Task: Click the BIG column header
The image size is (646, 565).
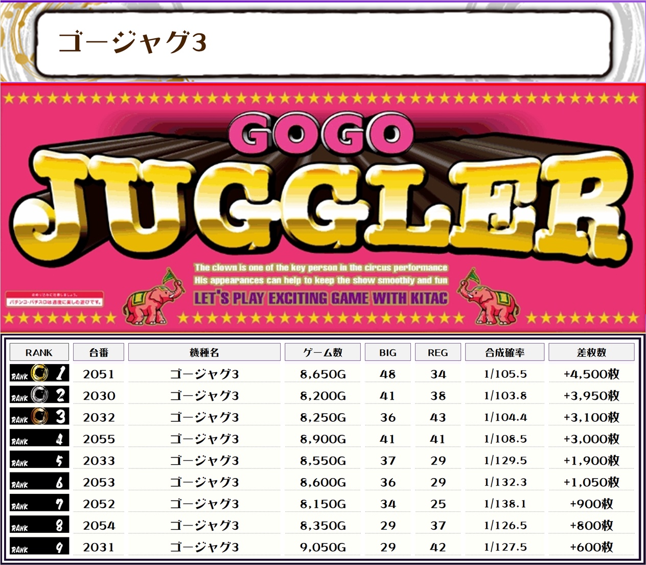Action: click(387, 352)
